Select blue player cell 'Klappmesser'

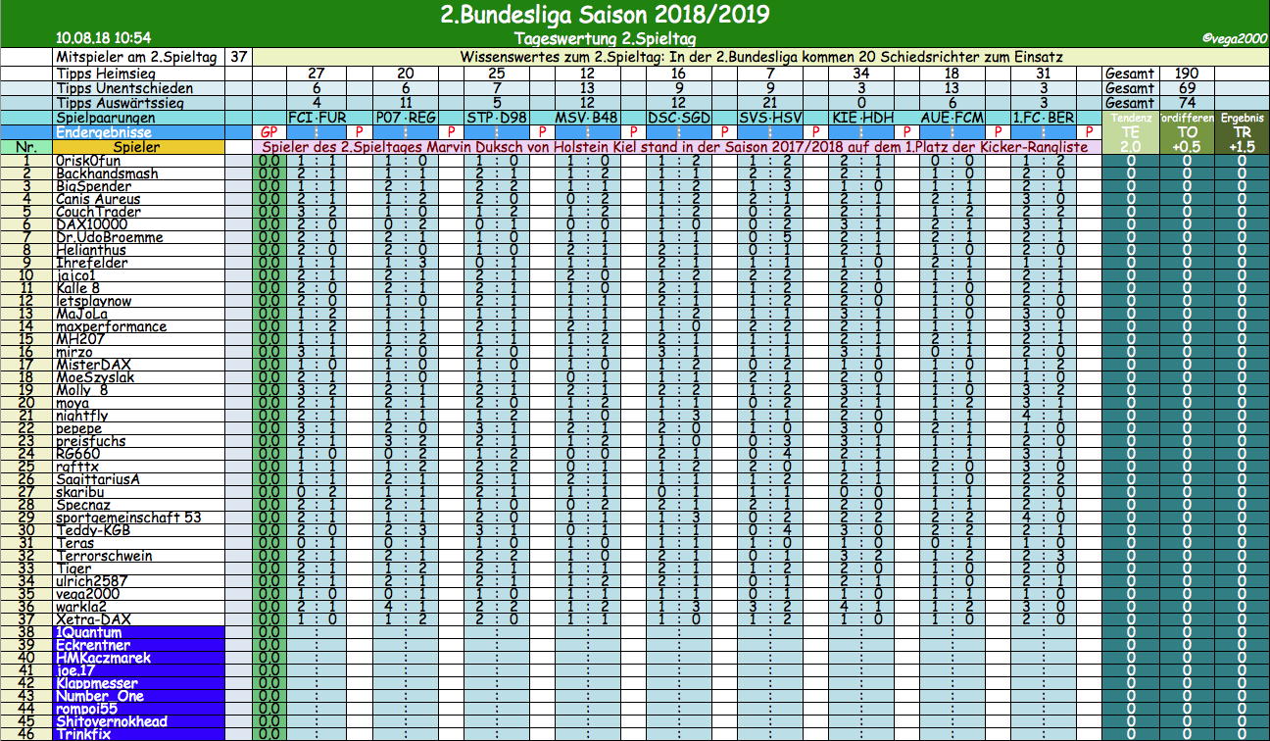138,683
